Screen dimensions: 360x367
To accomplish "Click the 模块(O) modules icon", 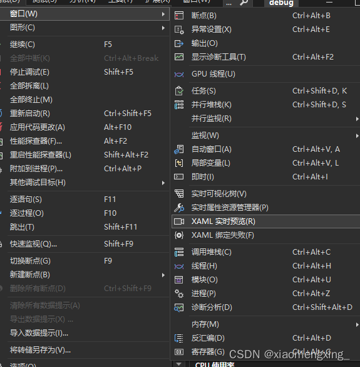I will click(179, 280).
